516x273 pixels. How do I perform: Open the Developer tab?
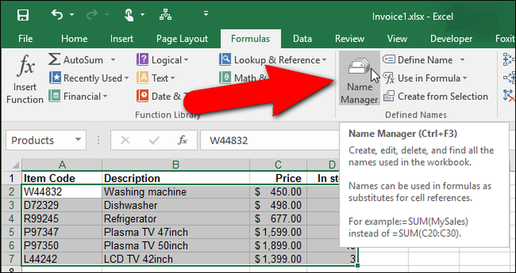(x=451, y=39)
